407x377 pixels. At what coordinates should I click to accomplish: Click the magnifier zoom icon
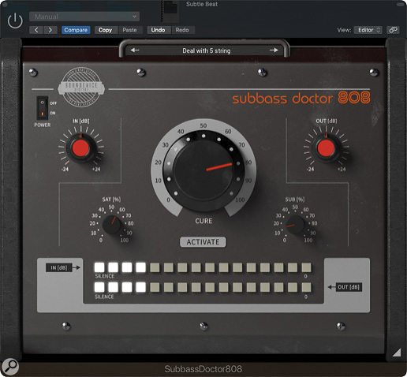click(10, 366)
